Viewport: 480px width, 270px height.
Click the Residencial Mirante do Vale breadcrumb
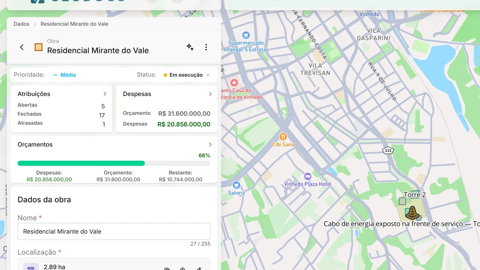[74, 24]
